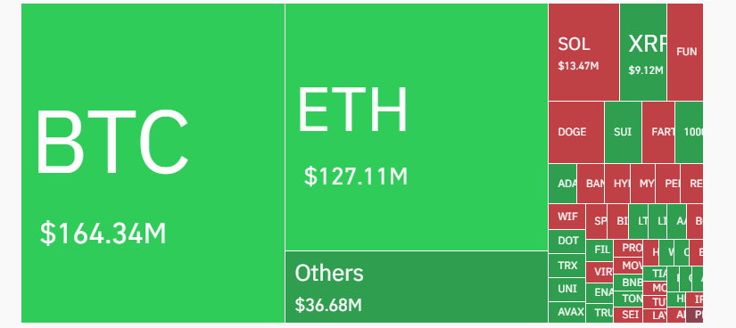Select the green XRP $9.12M tile
736x328 pixels.
click(643, 52)
